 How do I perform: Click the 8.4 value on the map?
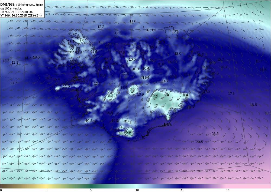click(185, 95)
